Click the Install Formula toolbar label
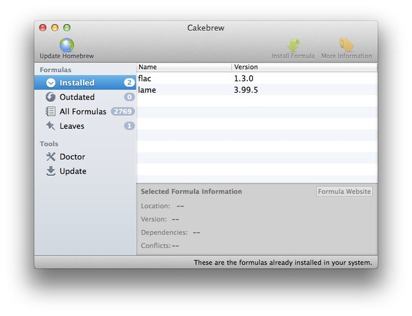This screenshot has height=316, width=412. [293, 56]
